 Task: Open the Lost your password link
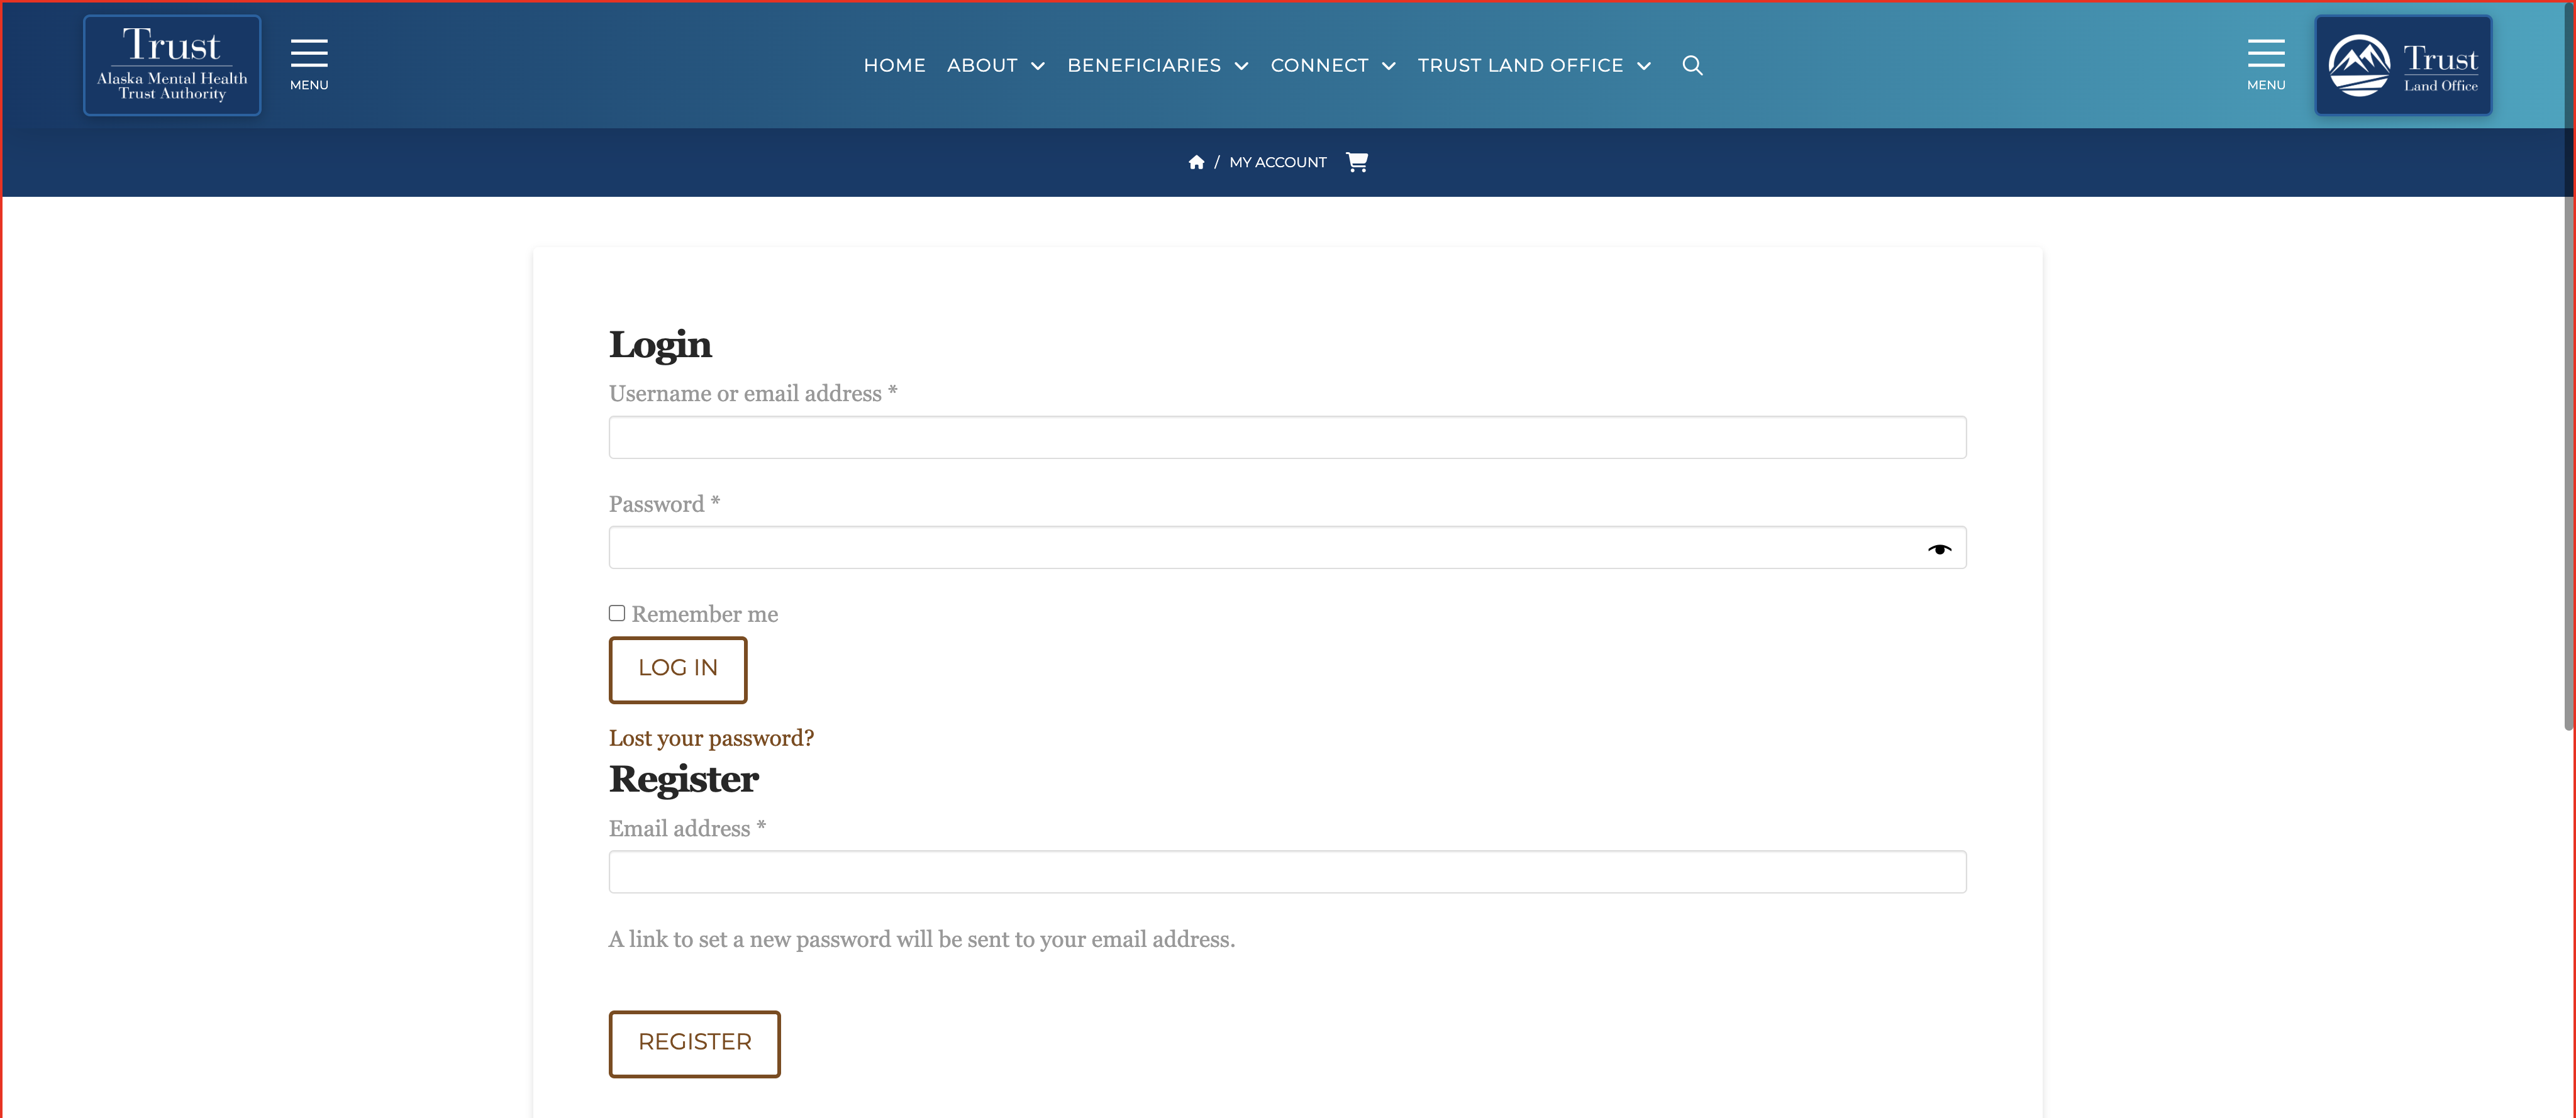711,738
